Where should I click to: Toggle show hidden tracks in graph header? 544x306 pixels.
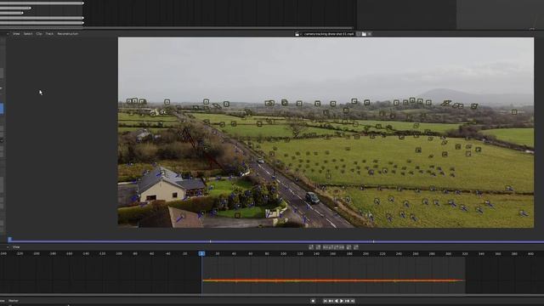coord(318,247)
